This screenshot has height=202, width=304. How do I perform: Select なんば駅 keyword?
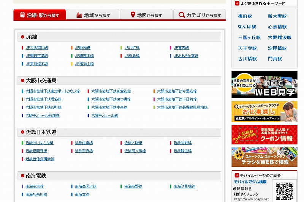[x=247, y=27]
